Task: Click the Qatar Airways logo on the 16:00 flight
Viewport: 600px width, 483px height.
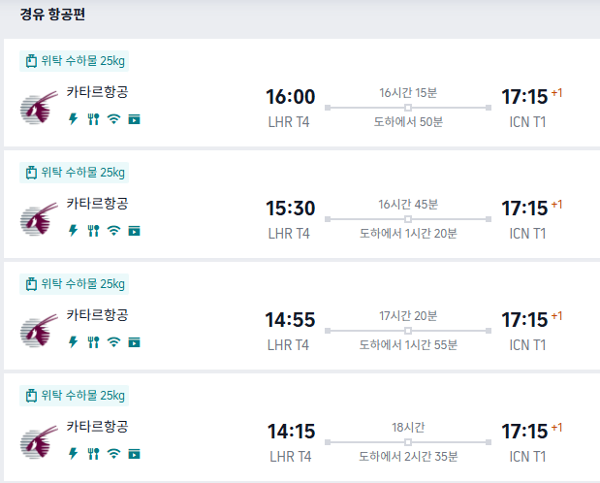Action: pos(37,108)
